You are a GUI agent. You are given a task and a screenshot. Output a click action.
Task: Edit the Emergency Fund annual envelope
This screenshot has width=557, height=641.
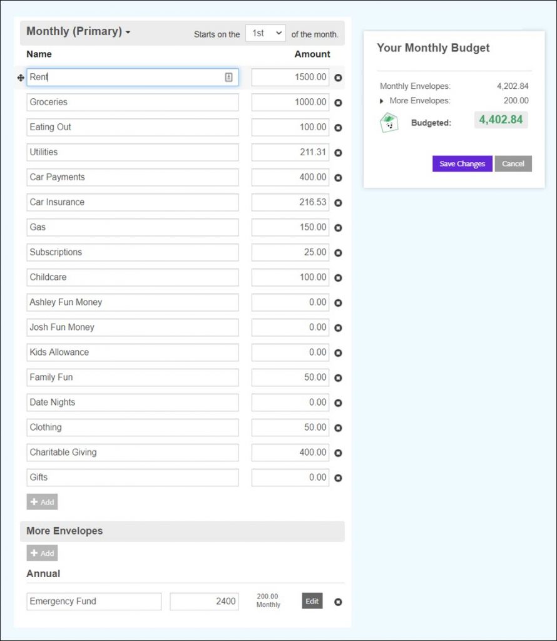312,601
